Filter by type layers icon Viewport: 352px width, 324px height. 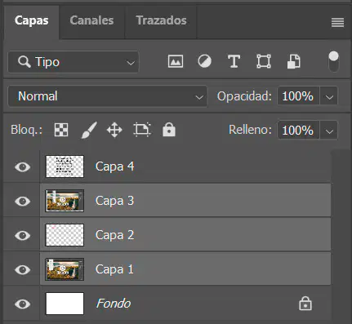pyautogui.click(x=234, y=61)
